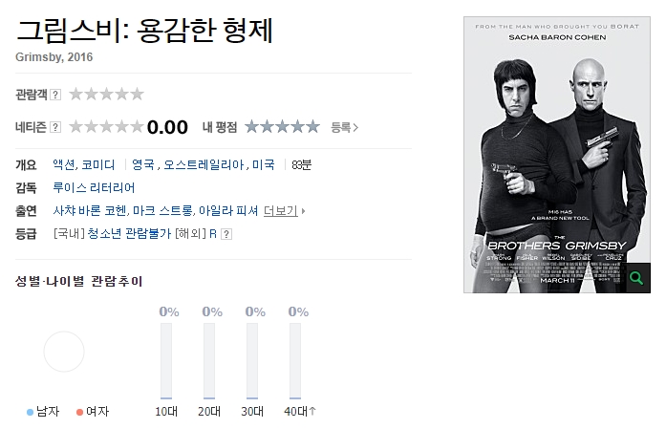Open the 코미디 genre link
Viewport: 666px width, 429px height.
pos(98,164)
